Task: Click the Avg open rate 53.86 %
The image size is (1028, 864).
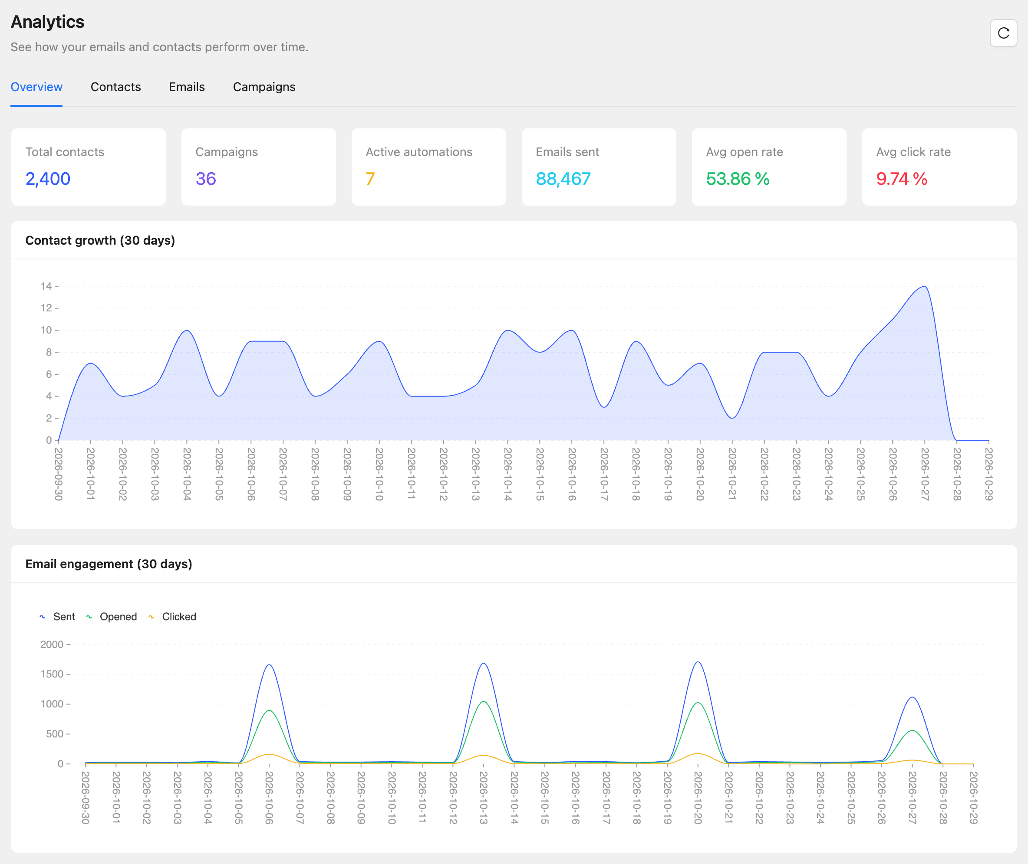Action: click(738, 179)
